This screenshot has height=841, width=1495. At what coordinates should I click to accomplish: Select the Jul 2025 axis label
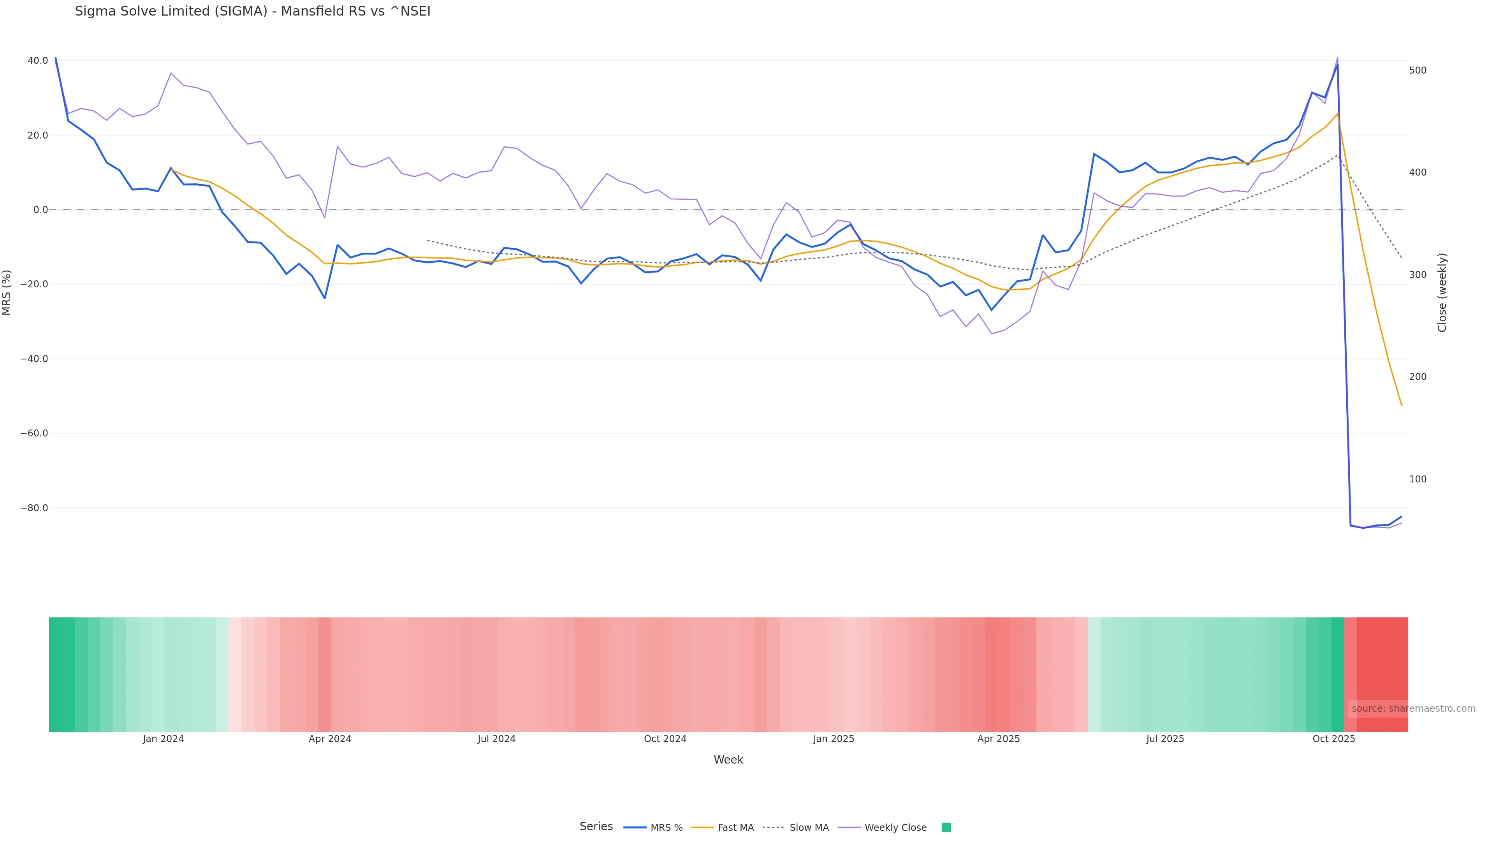[x=1165, y=739]
